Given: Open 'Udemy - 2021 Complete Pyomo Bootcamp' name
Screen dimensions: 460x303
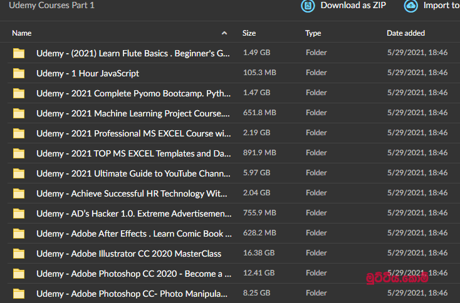Looking at the screenshot, I should point(133,93).
